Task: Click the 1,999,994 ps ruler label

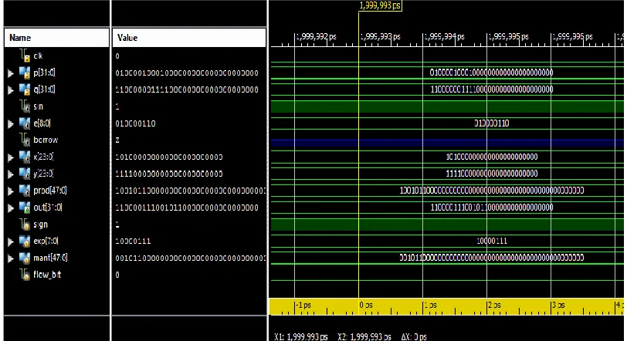Action: click(444, 37)
